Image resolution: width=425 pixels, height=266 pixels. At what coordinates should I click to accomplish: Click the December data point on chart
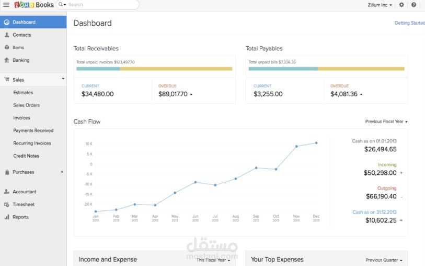(316, 143)
